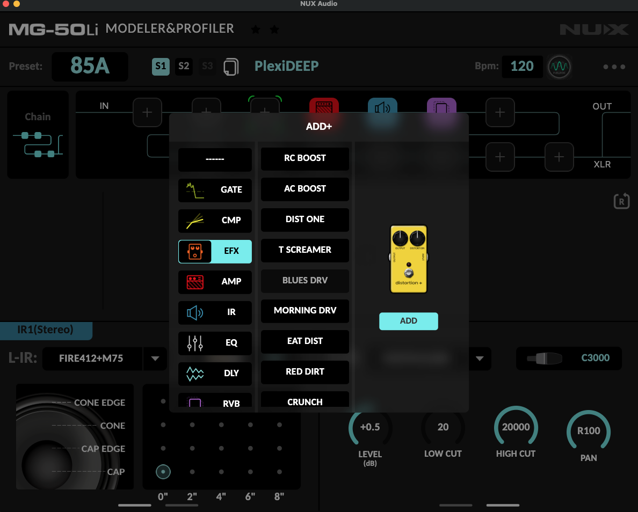Click the red AMP block in signal chain

click(x=324, y=106)
